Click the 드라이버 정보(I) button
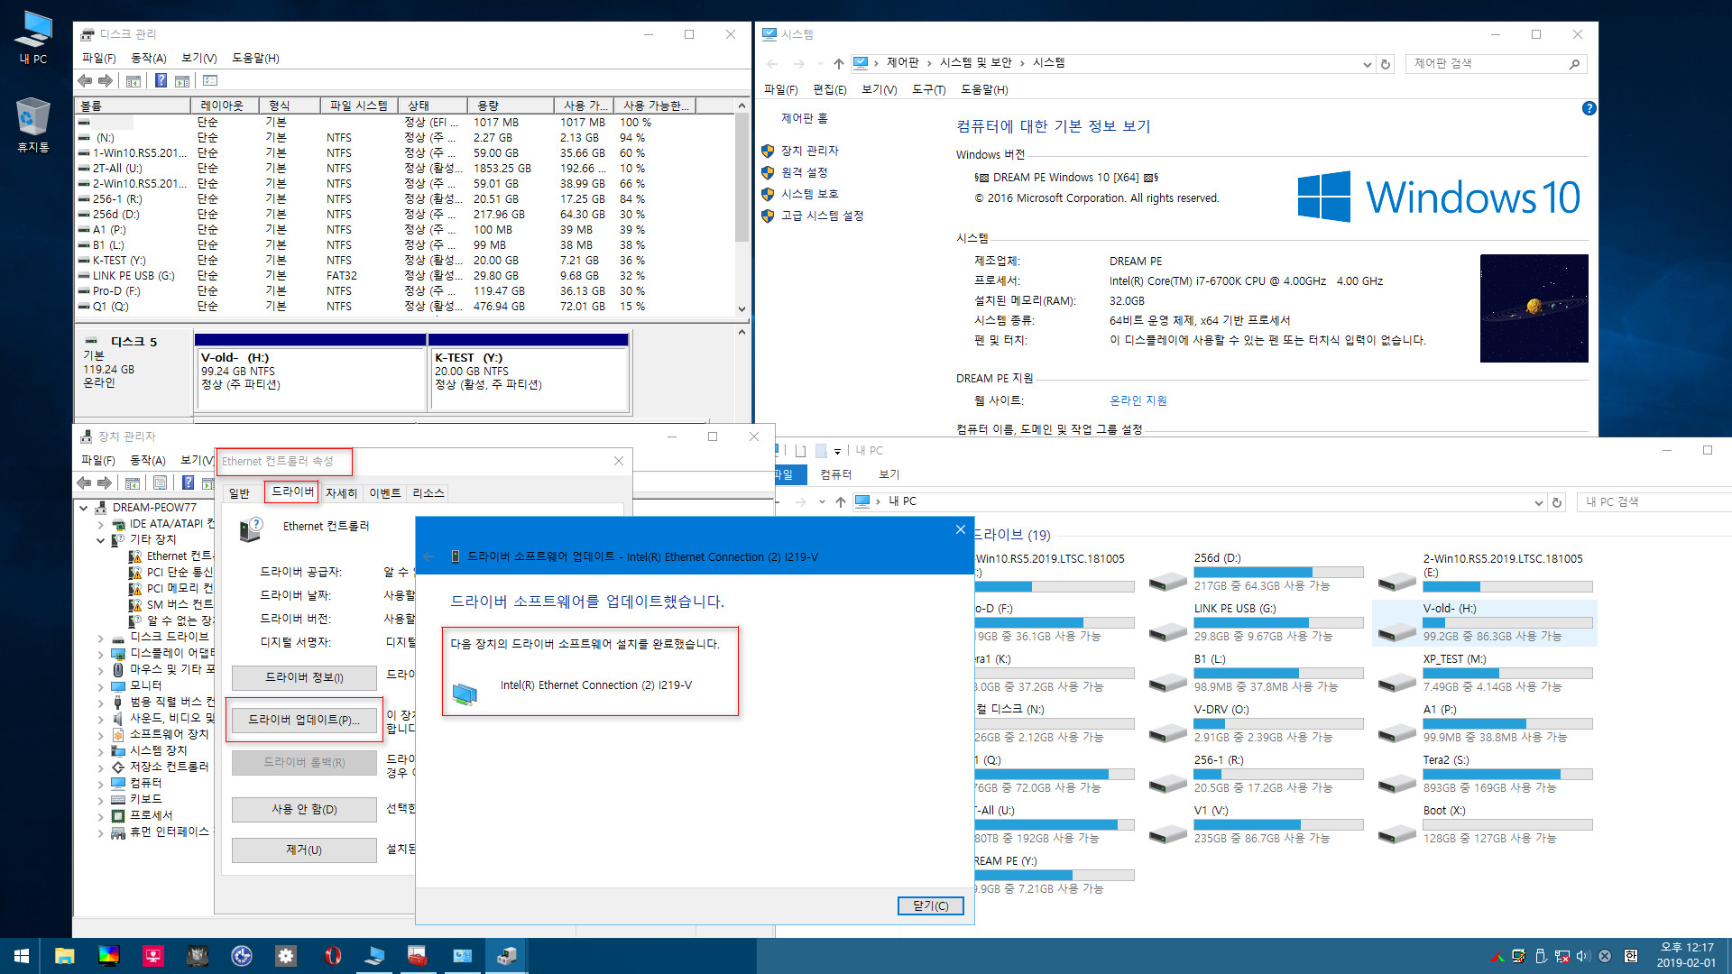The height and width of the screenshot is (974, 1732). 304,677
